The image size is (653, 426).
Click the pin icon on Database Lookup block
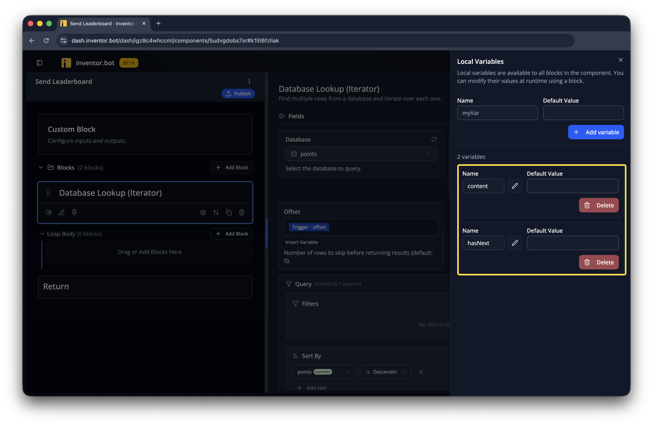point(74,212)
